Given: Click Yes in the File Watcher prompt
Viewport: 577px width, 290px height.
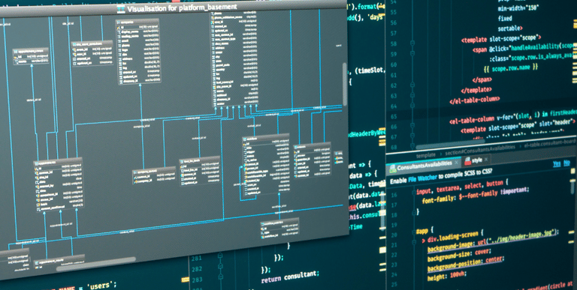Looking at the screenshot, I should [557, 164].
